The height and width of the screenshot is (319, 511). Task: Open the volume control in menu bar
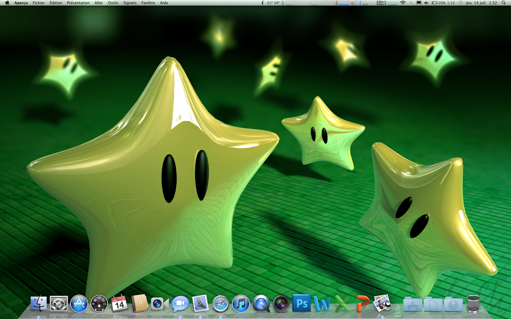[426, 3]
